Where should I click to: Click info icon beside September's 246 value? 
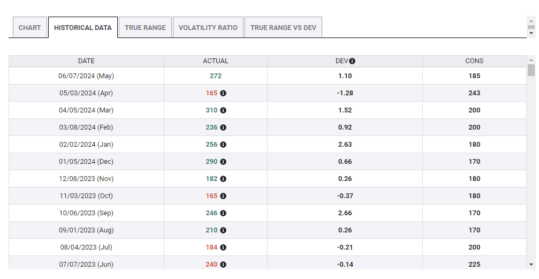223,213
